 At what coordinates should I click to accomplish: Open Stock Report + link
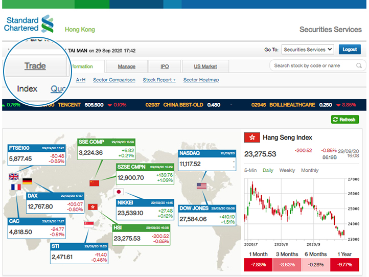tap(159, 80)
